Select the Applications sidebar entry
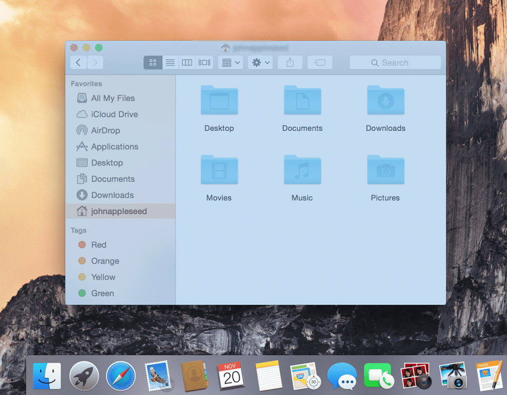 (114, 147)
